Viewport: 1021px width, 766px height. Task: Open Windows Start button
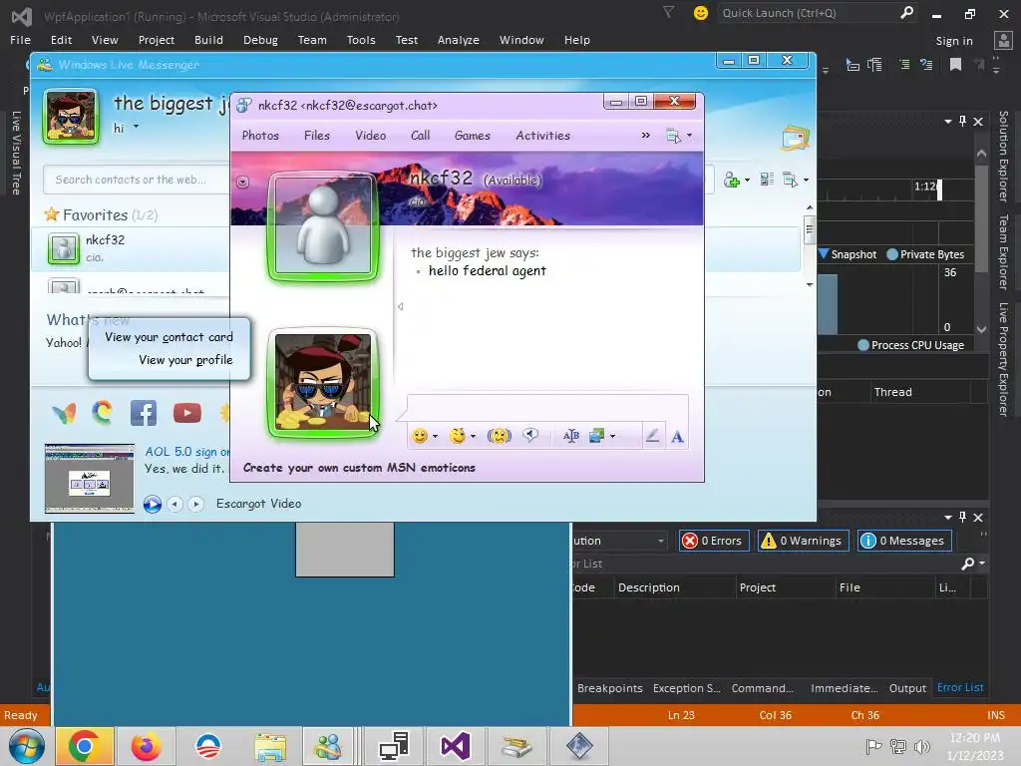click(x=27, y=746)
